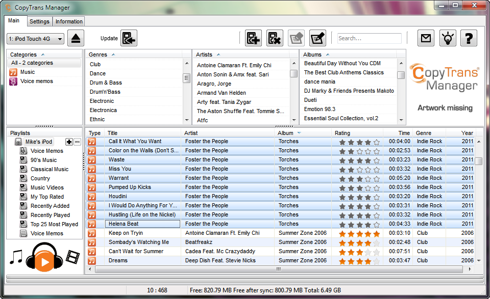Viewport: 490px width, 299px height.
Task: Click the music note icon
Action: (x=16, y=257)
